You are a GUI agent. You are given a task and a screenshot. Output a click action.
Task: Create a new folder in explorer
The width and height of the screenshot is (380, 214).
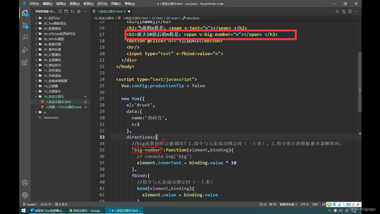(66, 11)
